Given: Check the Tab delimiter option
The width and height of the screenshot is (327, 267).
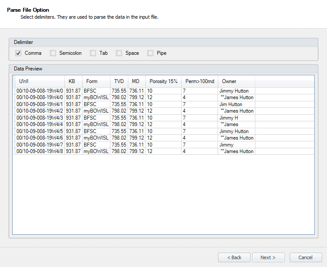Looking at the screenshot, I should (93, 53).
